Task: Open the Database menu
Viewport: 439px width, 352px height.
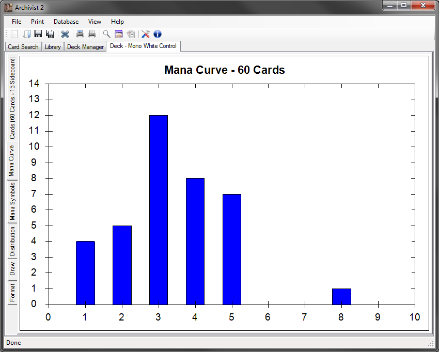Action: pos(66,22)
